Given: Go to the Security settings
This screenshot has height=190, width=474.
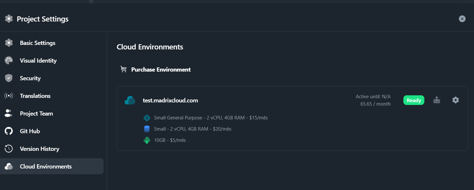Looking at the screenshot, I should click(30, 78).
